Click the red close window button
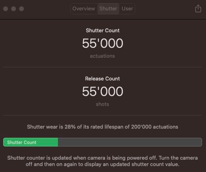This screenshot has height=172, width=206. pyautogui.click(x=6, y=9)
